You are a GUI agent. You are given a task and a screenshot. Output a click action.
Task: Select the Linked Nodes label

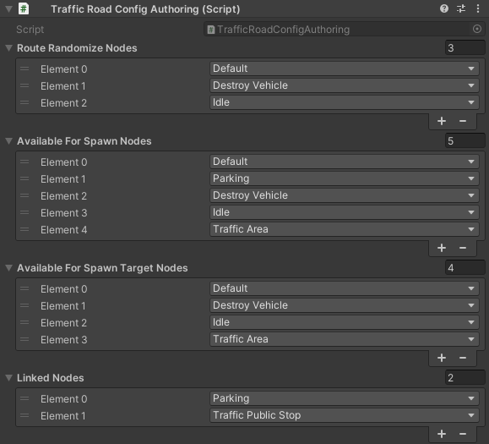[x=50, y=378]
